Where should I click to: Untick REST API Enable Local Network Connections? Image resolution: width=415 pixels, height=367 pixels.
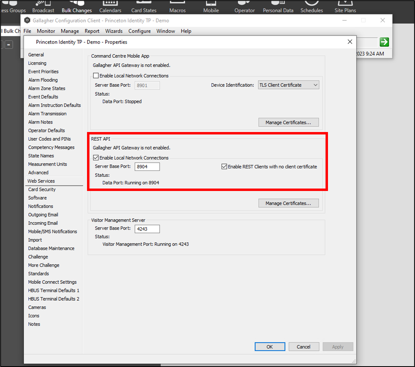96,158
